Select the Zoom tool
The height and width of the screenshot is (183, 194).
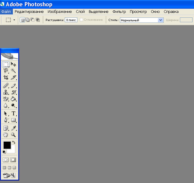coord(13,135)
